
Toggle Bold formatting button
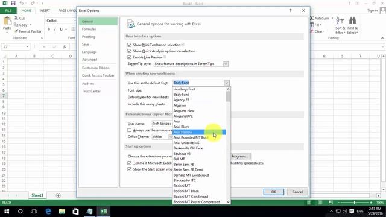(x=49, y=29)
